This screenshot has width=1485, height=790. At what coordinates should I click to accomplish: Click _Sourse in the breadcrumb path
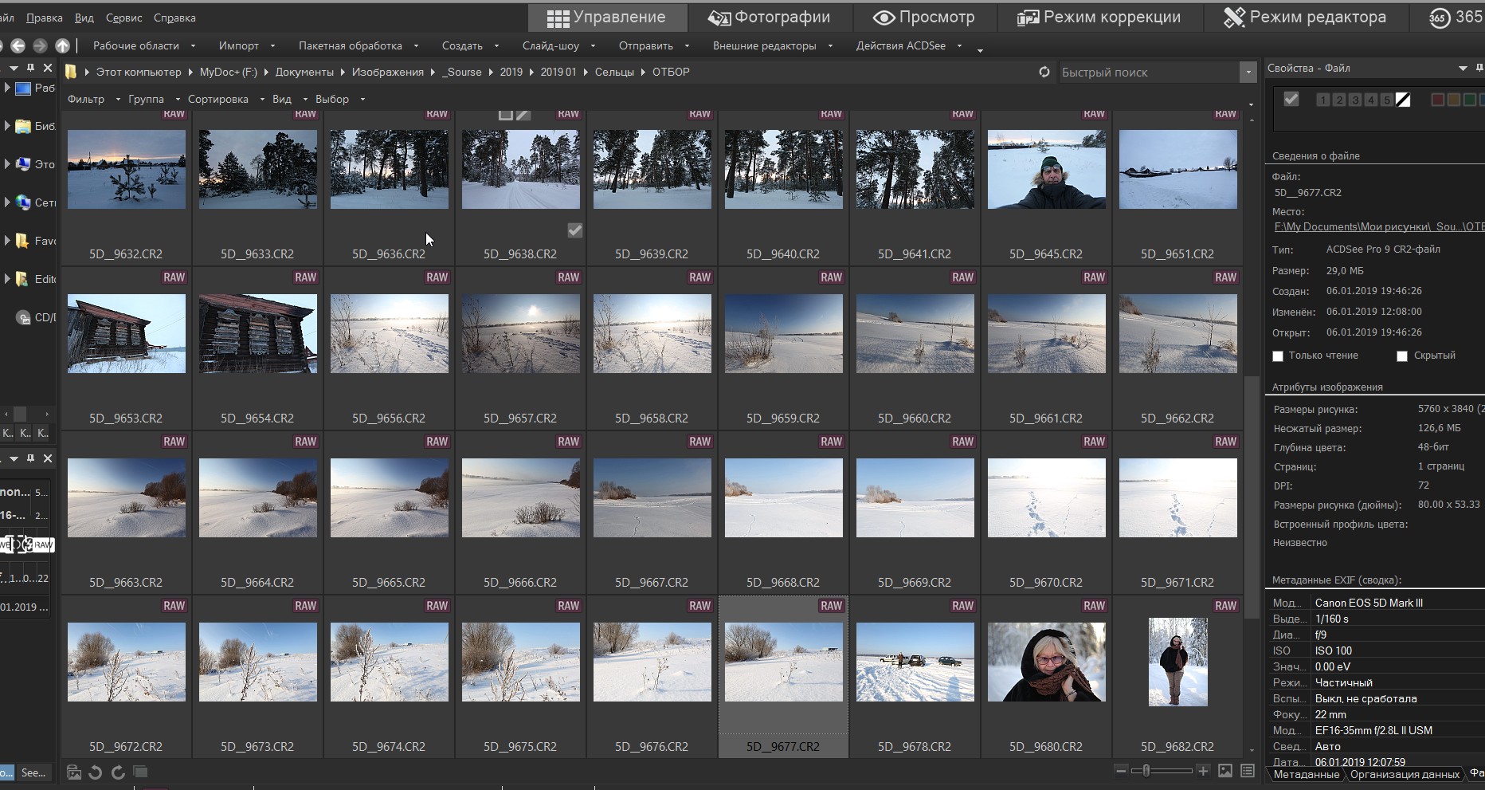click(463, 72)
